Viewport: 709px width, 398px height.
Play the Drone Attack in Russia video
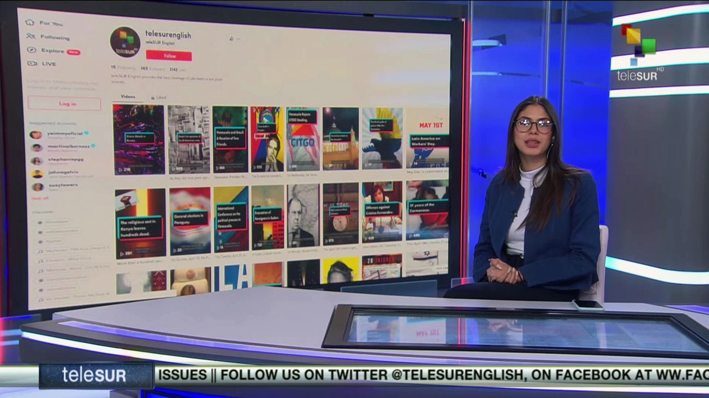tap(138, 139)
